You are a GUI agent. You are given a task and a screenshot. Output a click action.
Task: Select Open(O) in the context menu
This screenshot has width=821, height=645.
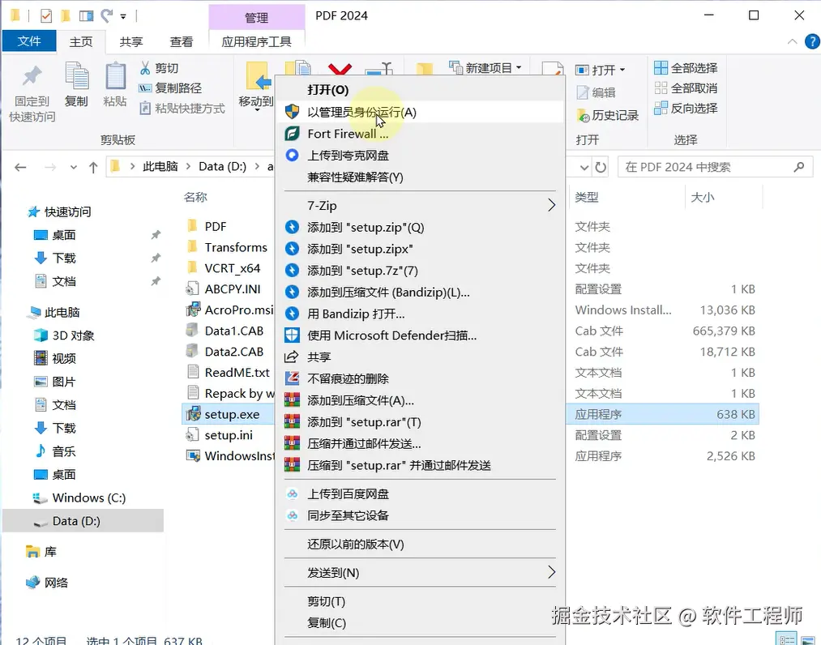(x=420, y=90)
